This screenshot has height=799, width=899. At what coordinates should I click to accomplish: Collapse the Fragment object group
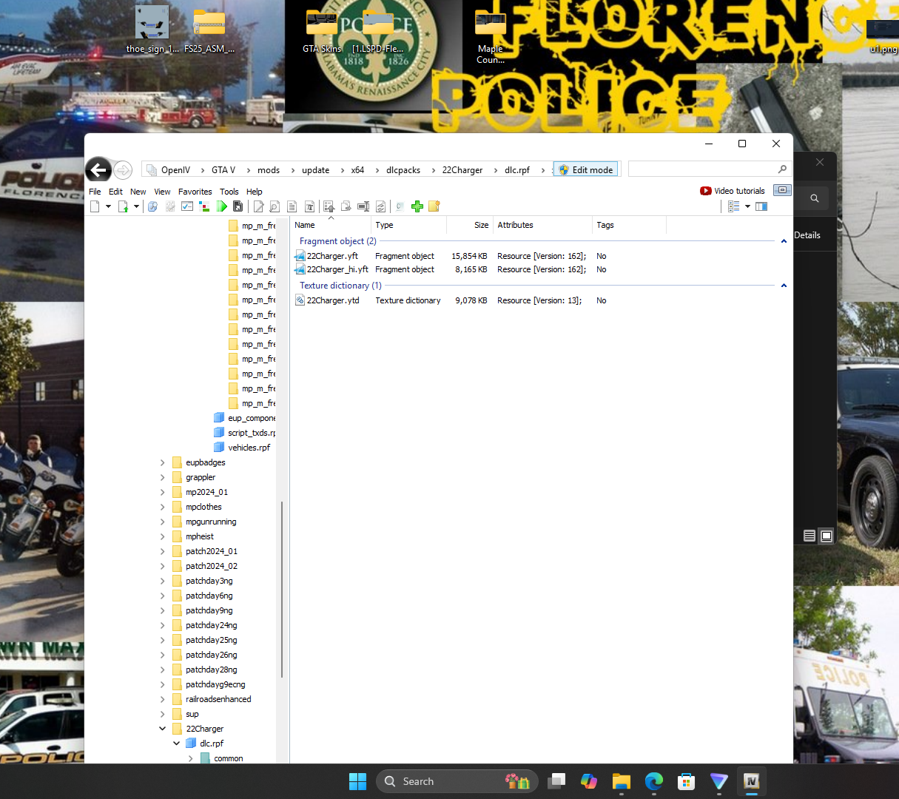pyautogui.click(x=784, y=241)
